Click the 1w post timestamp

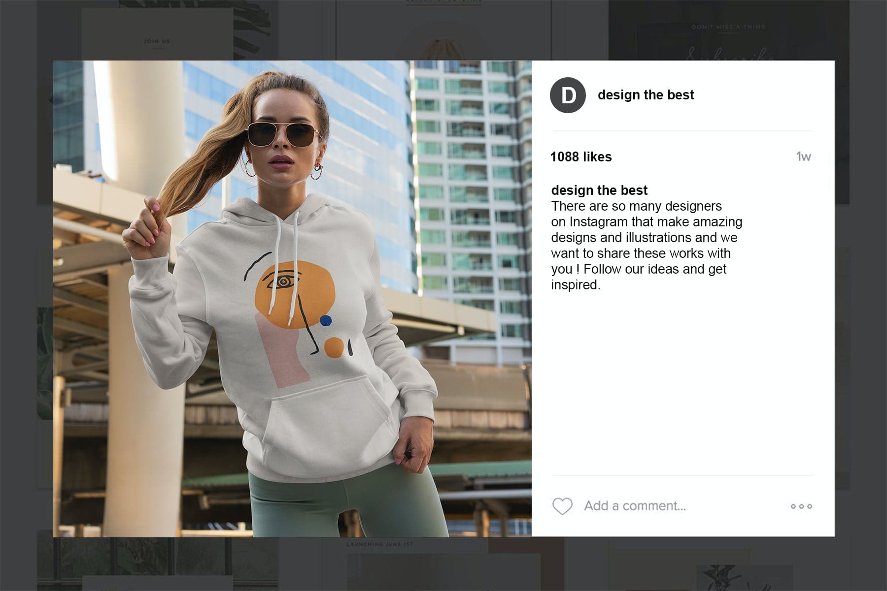[x=803, y=157]
